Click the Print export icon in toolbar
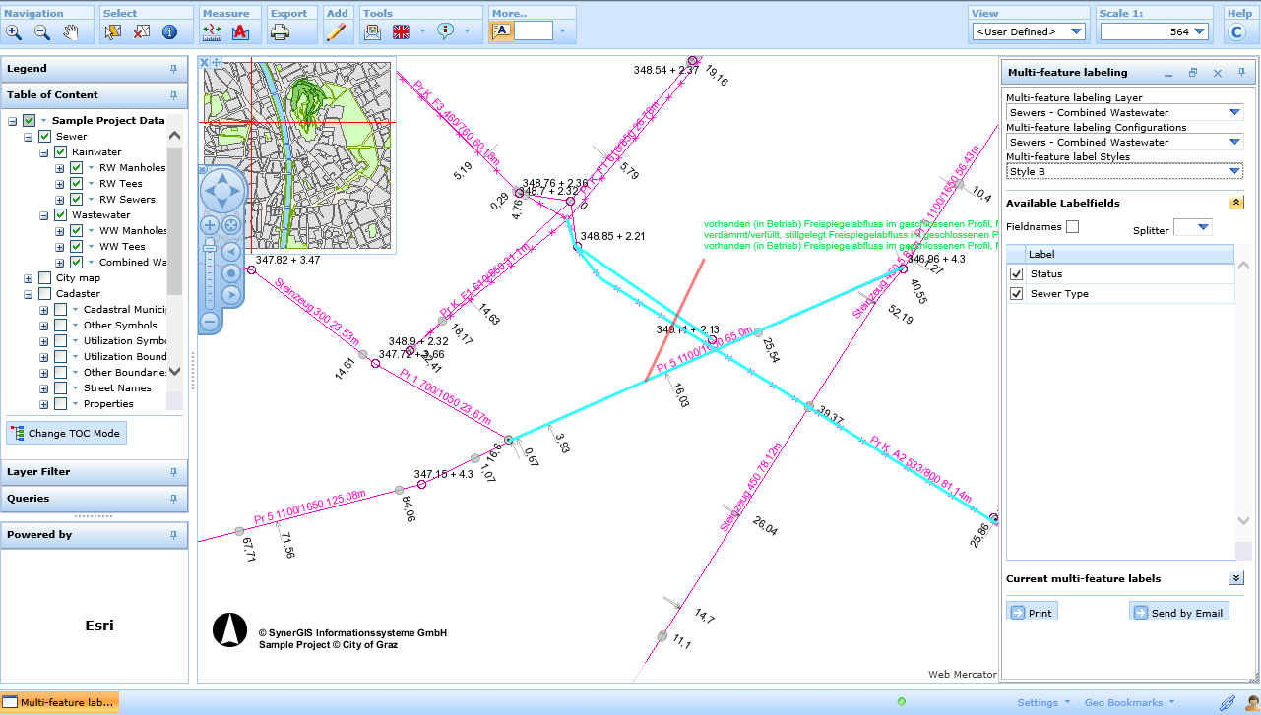 click(280, 31)
